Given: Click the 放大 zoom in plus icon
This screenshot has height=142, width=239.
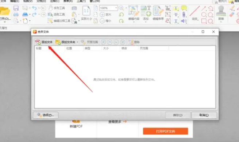Looking at the screenshot, I should pyautogui.click(x=102, y=15).
